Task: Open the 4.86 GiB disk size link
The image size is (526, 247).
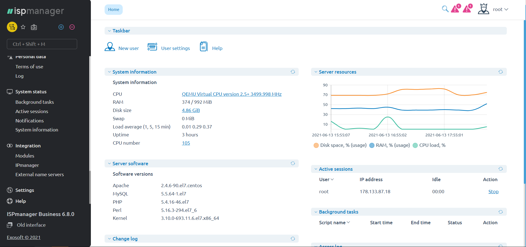Action: click(x=191, y=110)
